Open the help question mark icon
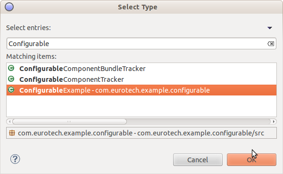 (x=15, y=159)
